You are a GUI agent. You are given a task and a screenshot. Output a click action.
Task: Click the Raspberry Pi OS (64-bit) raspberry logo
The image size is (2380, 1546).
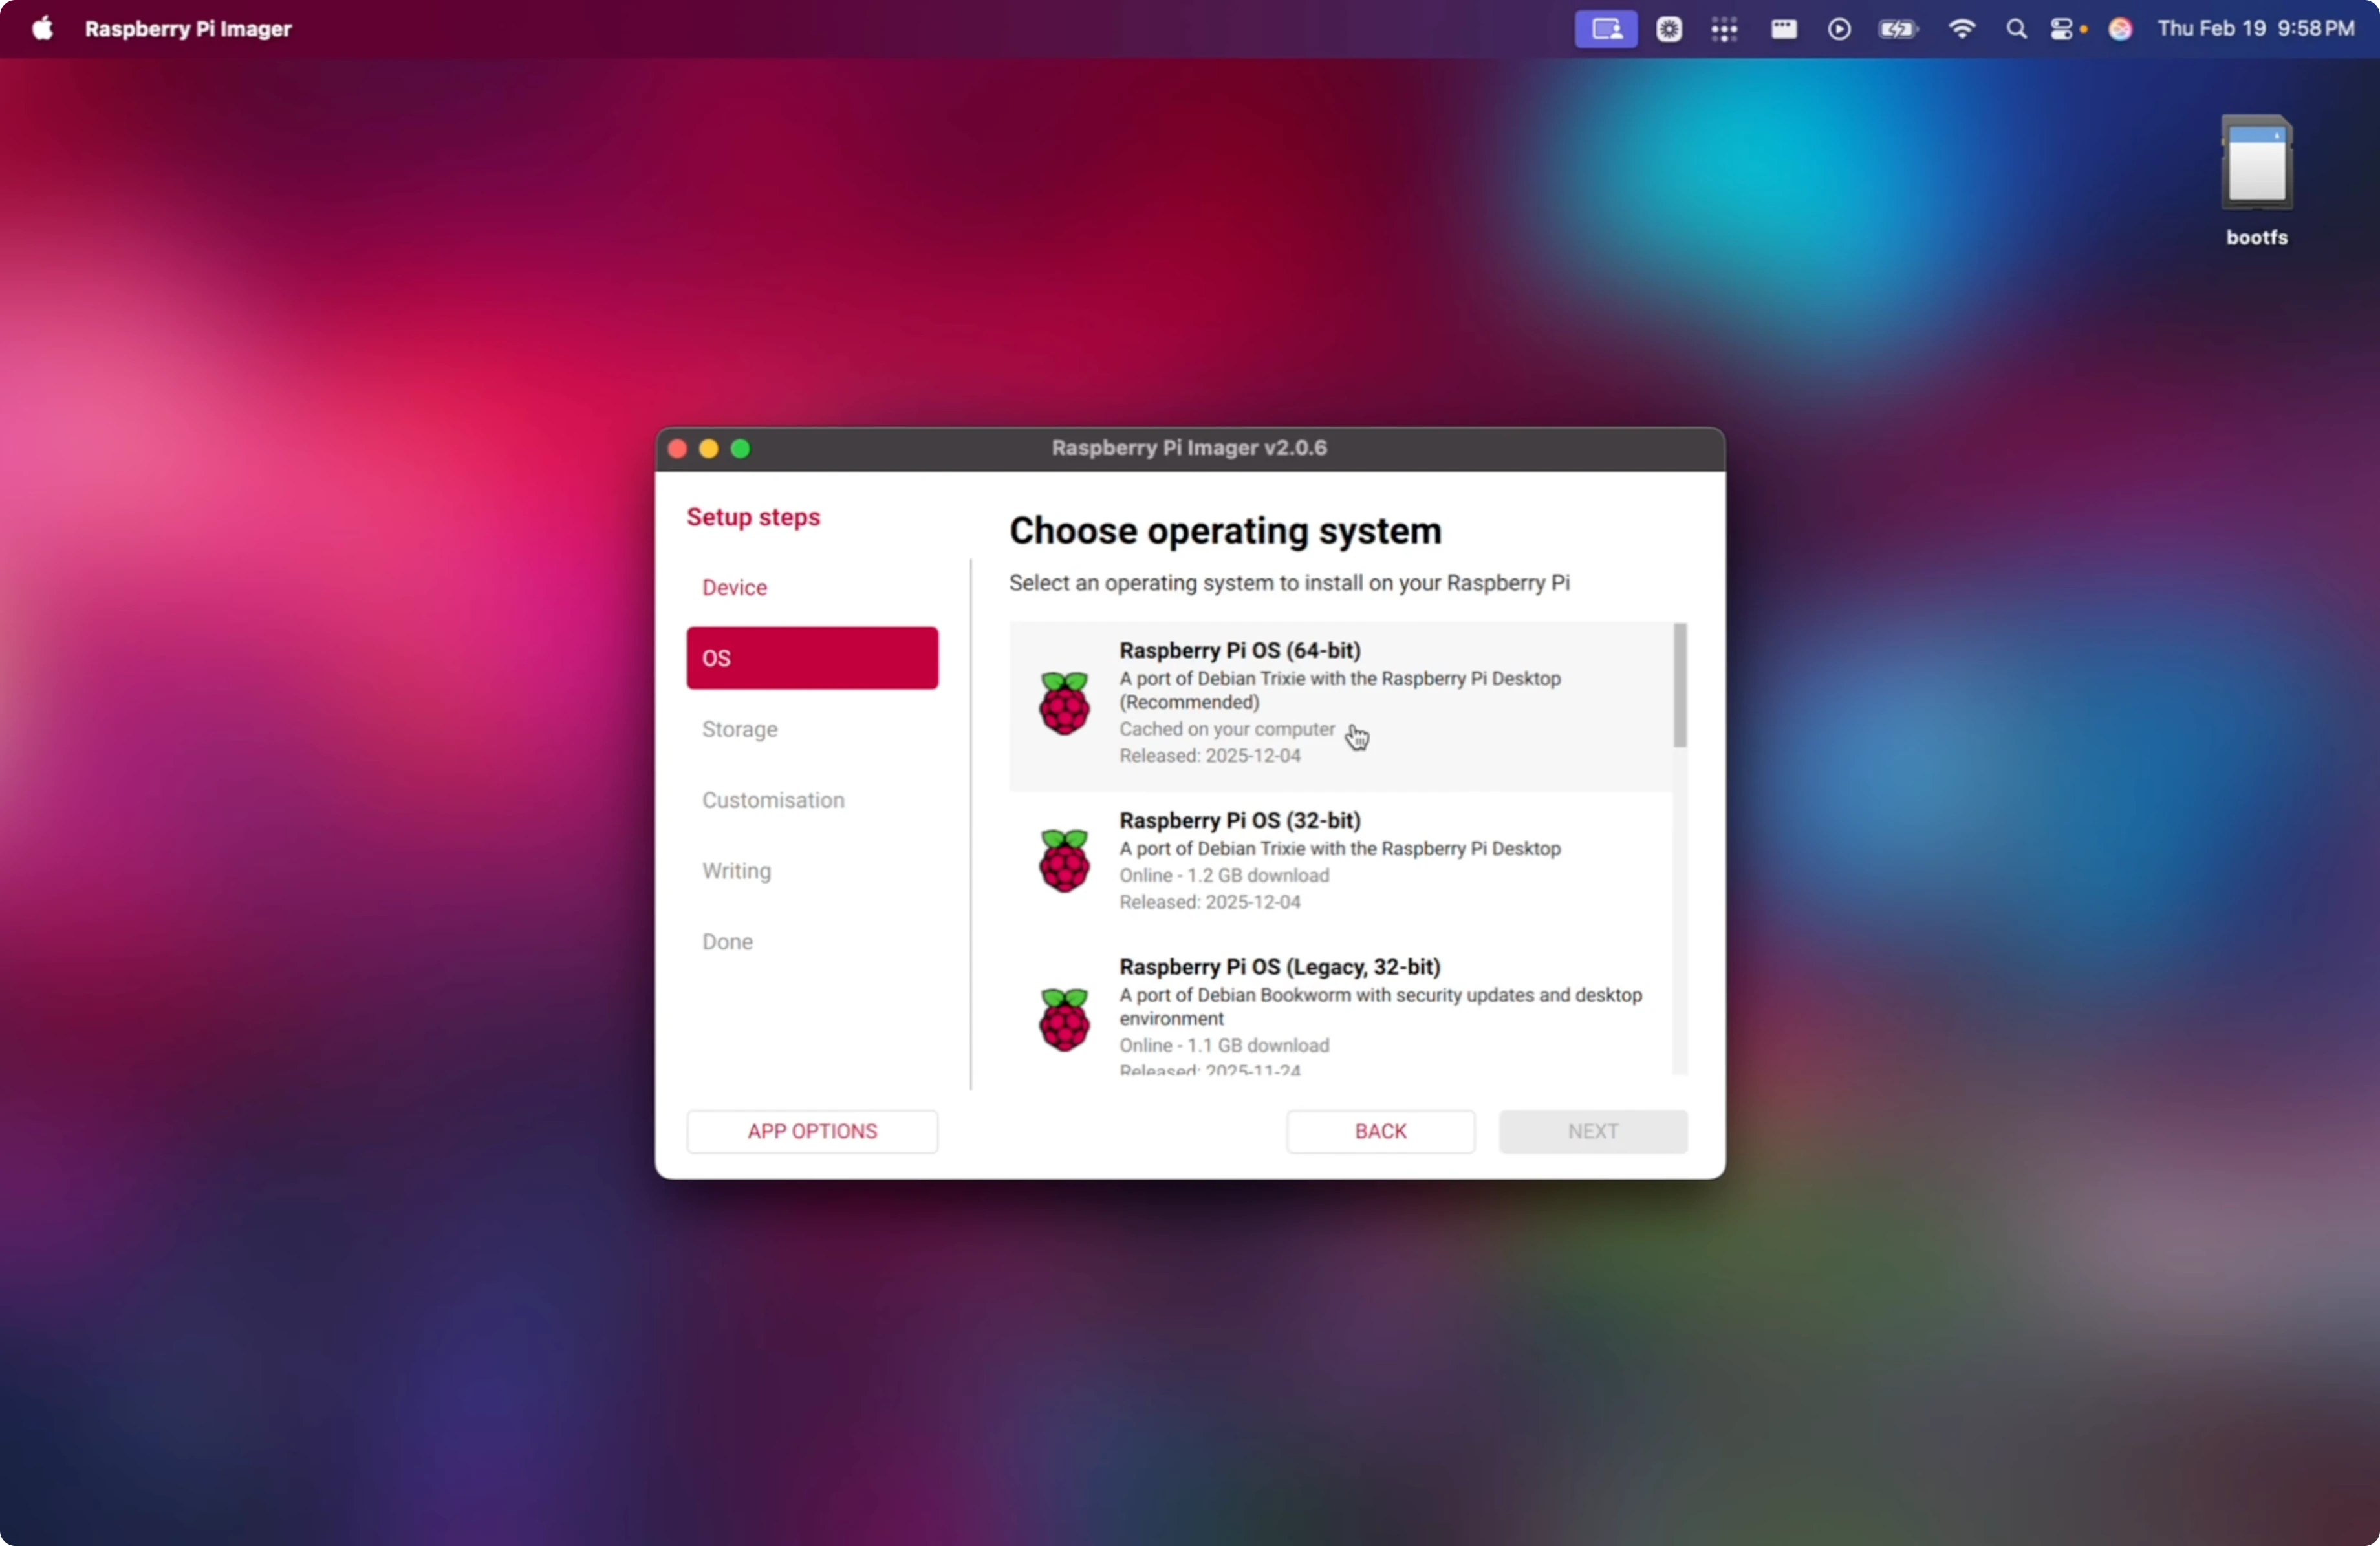[1064, 704]
